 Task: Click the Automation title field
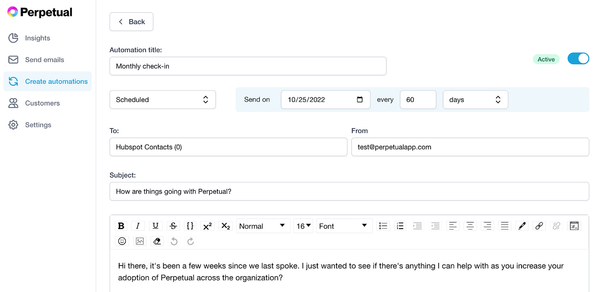point(248,66)
